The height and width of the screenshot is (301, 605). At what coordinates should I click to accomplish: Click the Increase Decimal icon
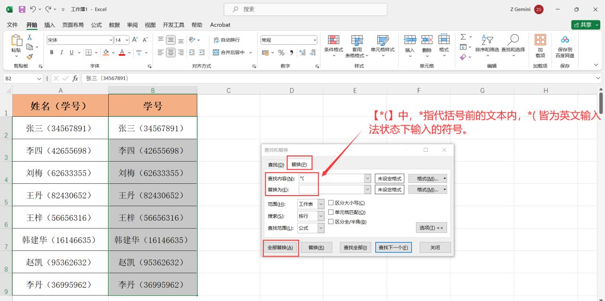[x=302, y=52]
